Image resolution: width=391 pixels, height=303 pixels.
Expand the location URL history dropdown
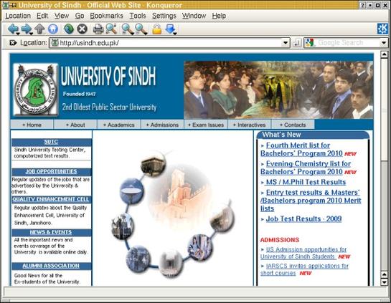coord(286,43)
